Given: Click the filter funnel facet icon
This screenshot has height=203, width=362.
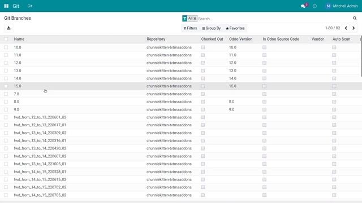Looking at the screenshot, I should (x=185, y=19).
